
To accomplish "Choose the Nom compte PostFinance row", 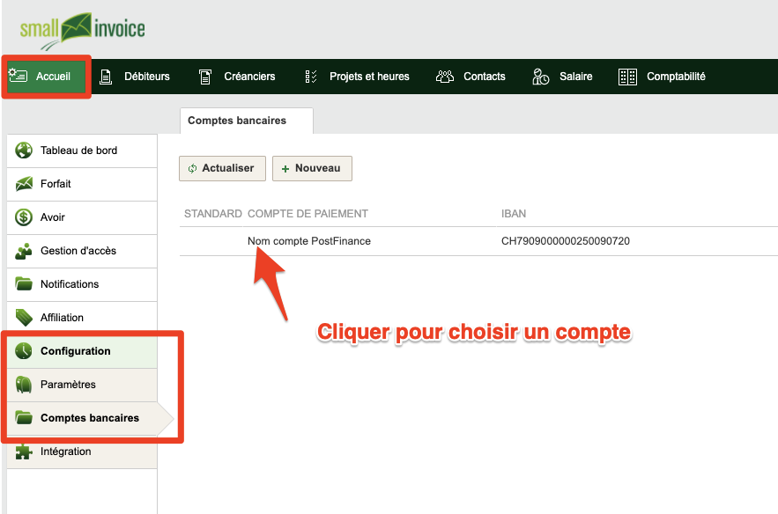I will [x=478, y=241].
